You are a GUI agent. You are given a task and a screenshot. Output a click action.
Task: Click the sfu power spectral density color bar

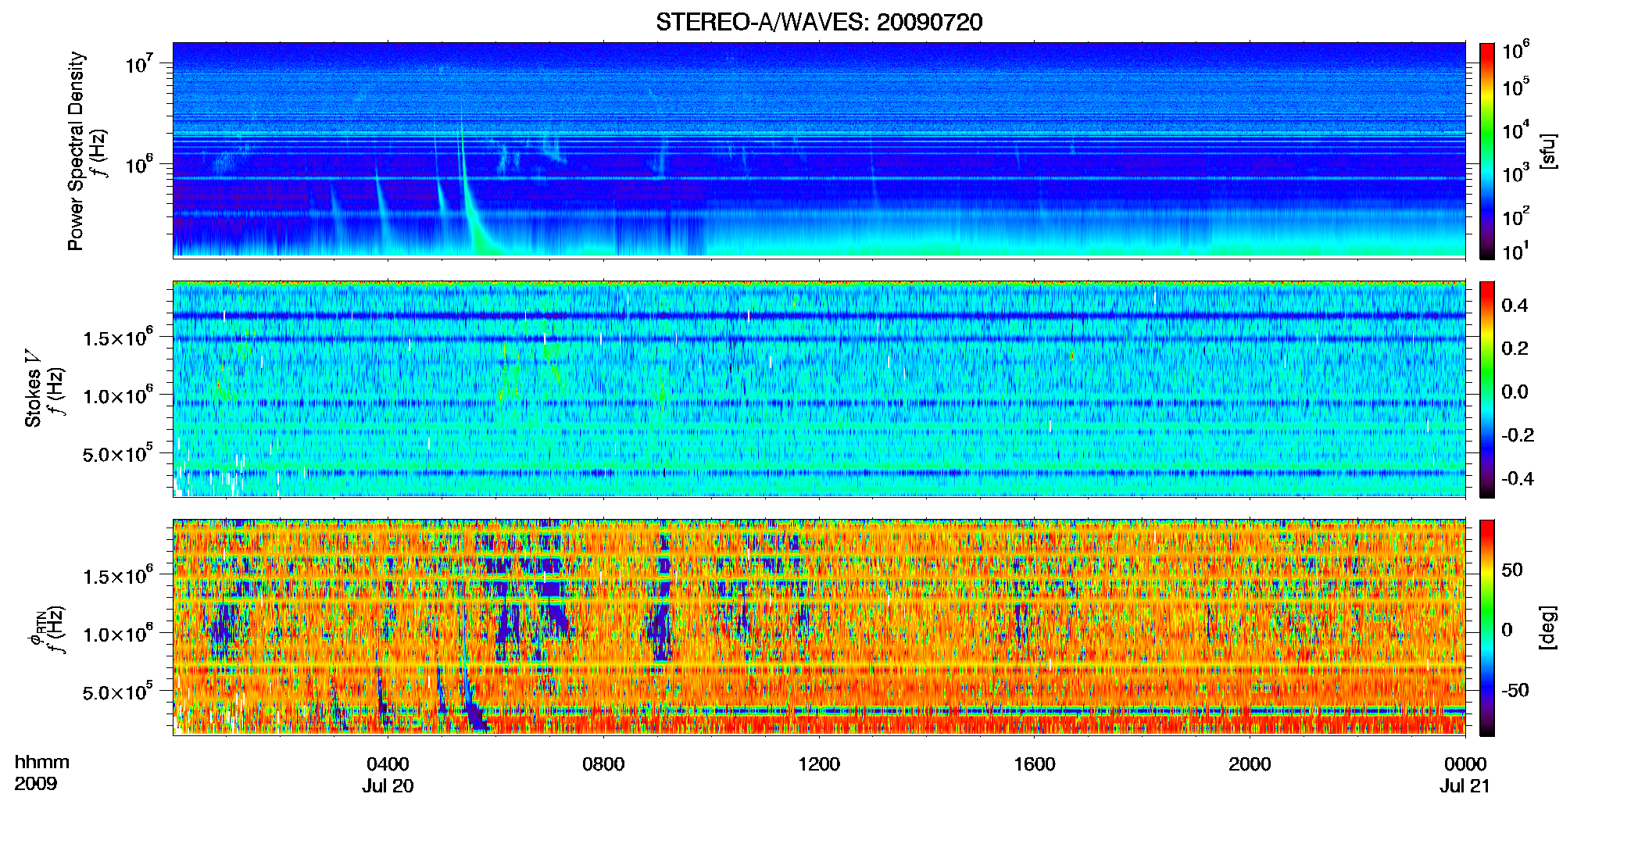(1487, 151)
